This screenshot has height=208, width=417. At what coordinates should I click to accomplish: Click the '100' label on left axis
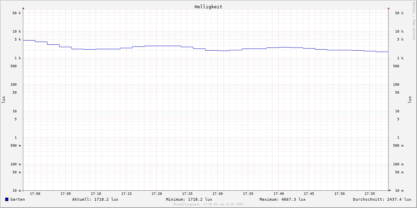[x=14, y=85]
